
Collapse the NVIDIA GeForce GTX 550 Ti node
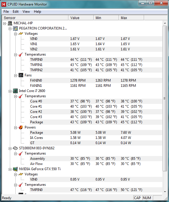tap(10, 169)
